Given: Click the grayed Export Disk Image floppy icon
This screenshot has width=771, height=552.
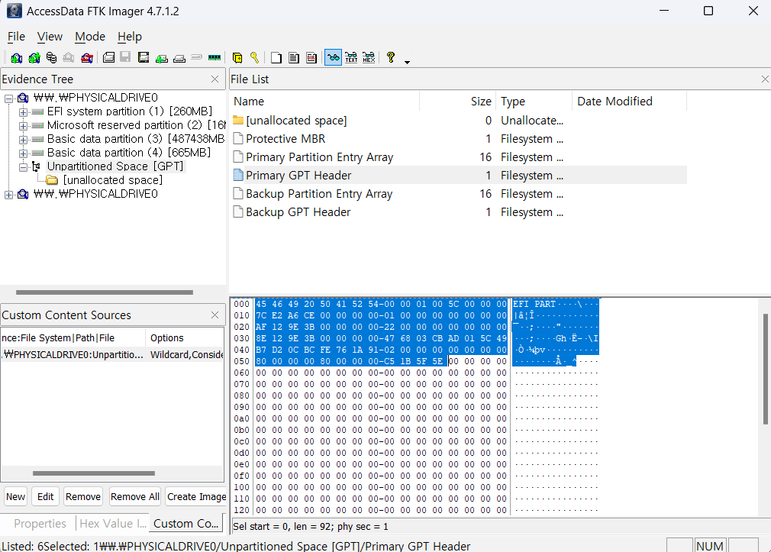Looking at the screenshot, I should click(x=126, y=57).
